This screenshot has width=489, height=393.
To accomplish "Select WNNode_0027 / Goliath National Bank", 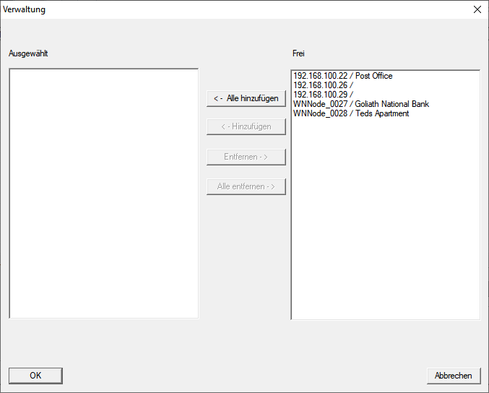I will coord(360,104).
